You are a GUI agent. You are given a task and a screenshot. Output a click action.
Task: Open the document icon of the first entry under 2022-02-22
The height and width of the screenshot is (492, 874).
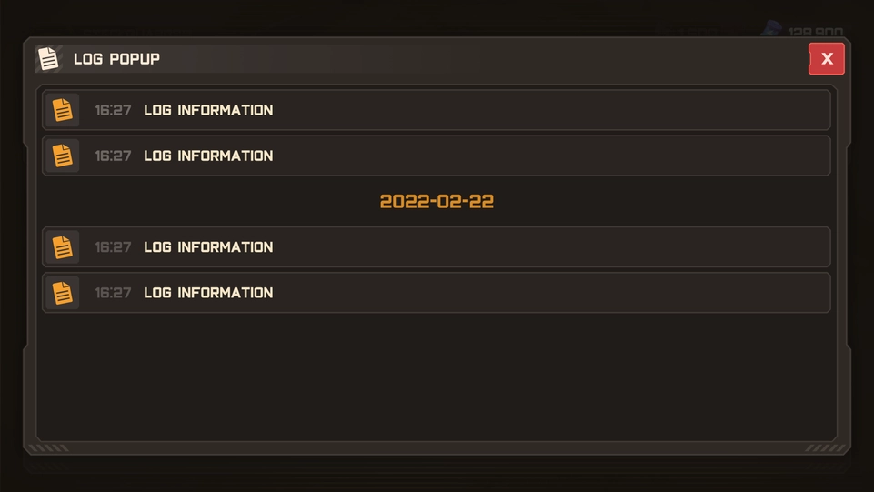tap(63, 246)
